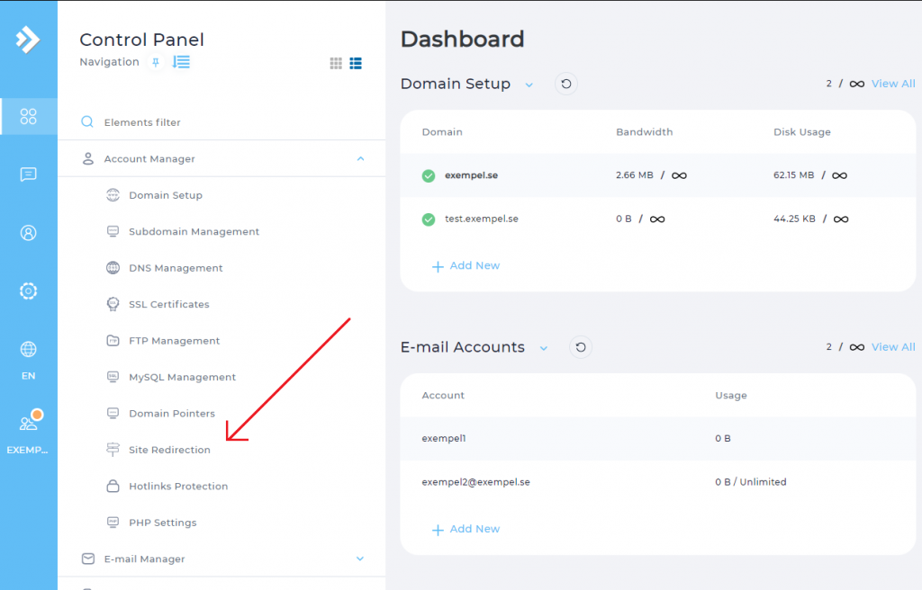Click the Domain column header

(442, 131)
